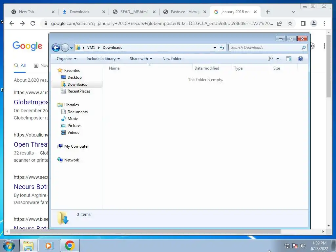Switch to the Downloads Chrome tab
The image size is (336, 252).
point(79,12)
